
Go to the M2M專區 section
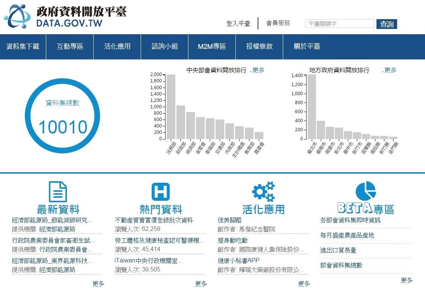[x=212, y=47]
